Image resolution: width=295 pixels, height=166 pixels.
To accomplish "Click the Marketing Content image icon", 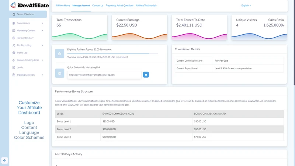I will pos(14,31).
